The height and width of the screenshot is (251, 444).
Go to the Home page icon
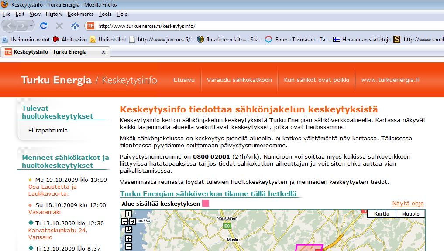pos(75,26)
